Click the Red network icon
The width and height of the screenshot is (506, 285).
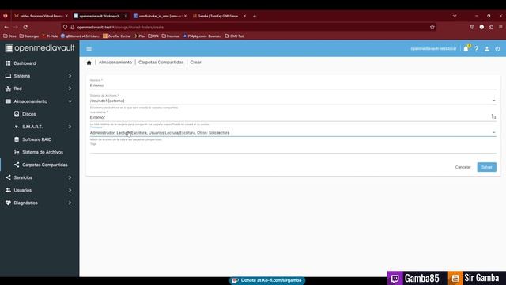point(8,89)
